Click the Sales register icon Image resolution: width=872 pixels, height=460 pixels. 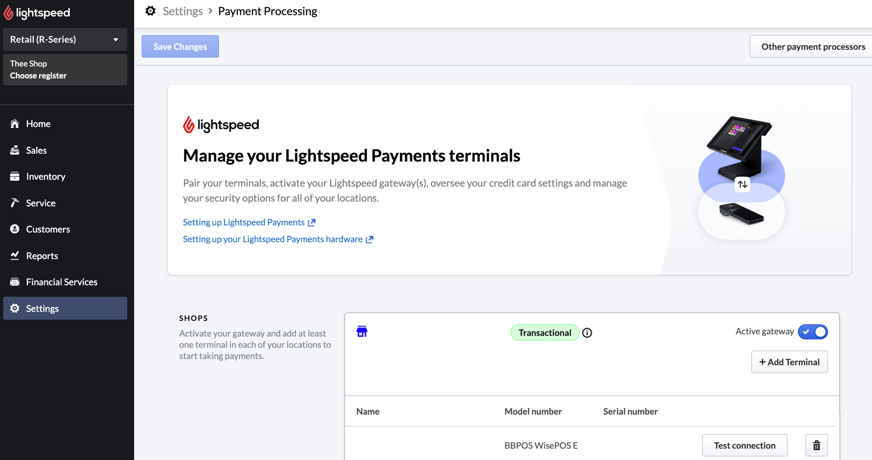point(15,150)
